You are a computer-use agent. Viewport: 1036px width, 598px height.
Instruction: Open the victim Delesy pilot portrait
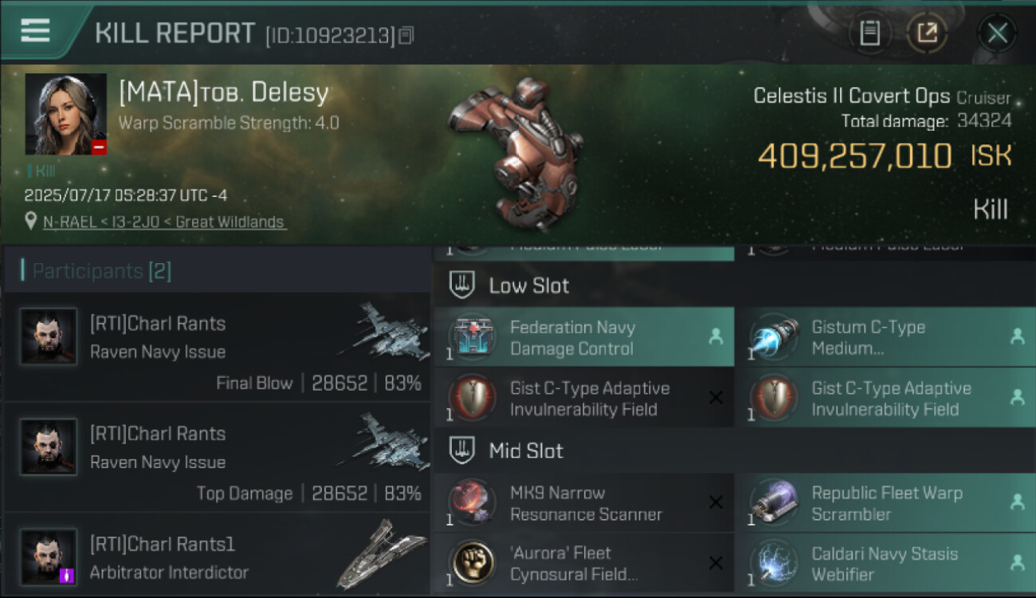[x=66, y=114]
